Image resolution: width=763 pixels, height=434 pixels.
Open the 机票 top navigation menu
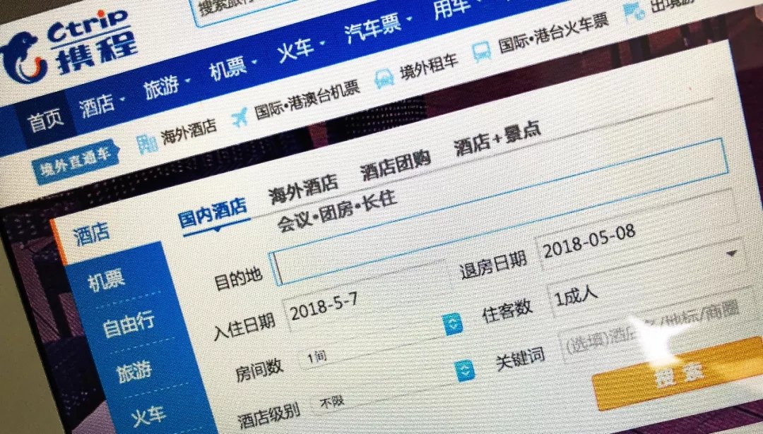pos(232,68)
